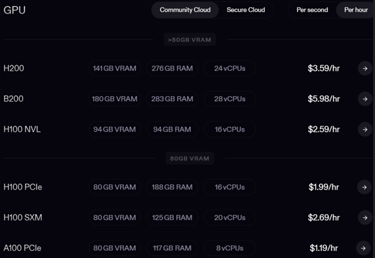The width and height of the screenshot is (375, 258).
Task: Click the 283 GB RAM badge
Action: point(172,99)
